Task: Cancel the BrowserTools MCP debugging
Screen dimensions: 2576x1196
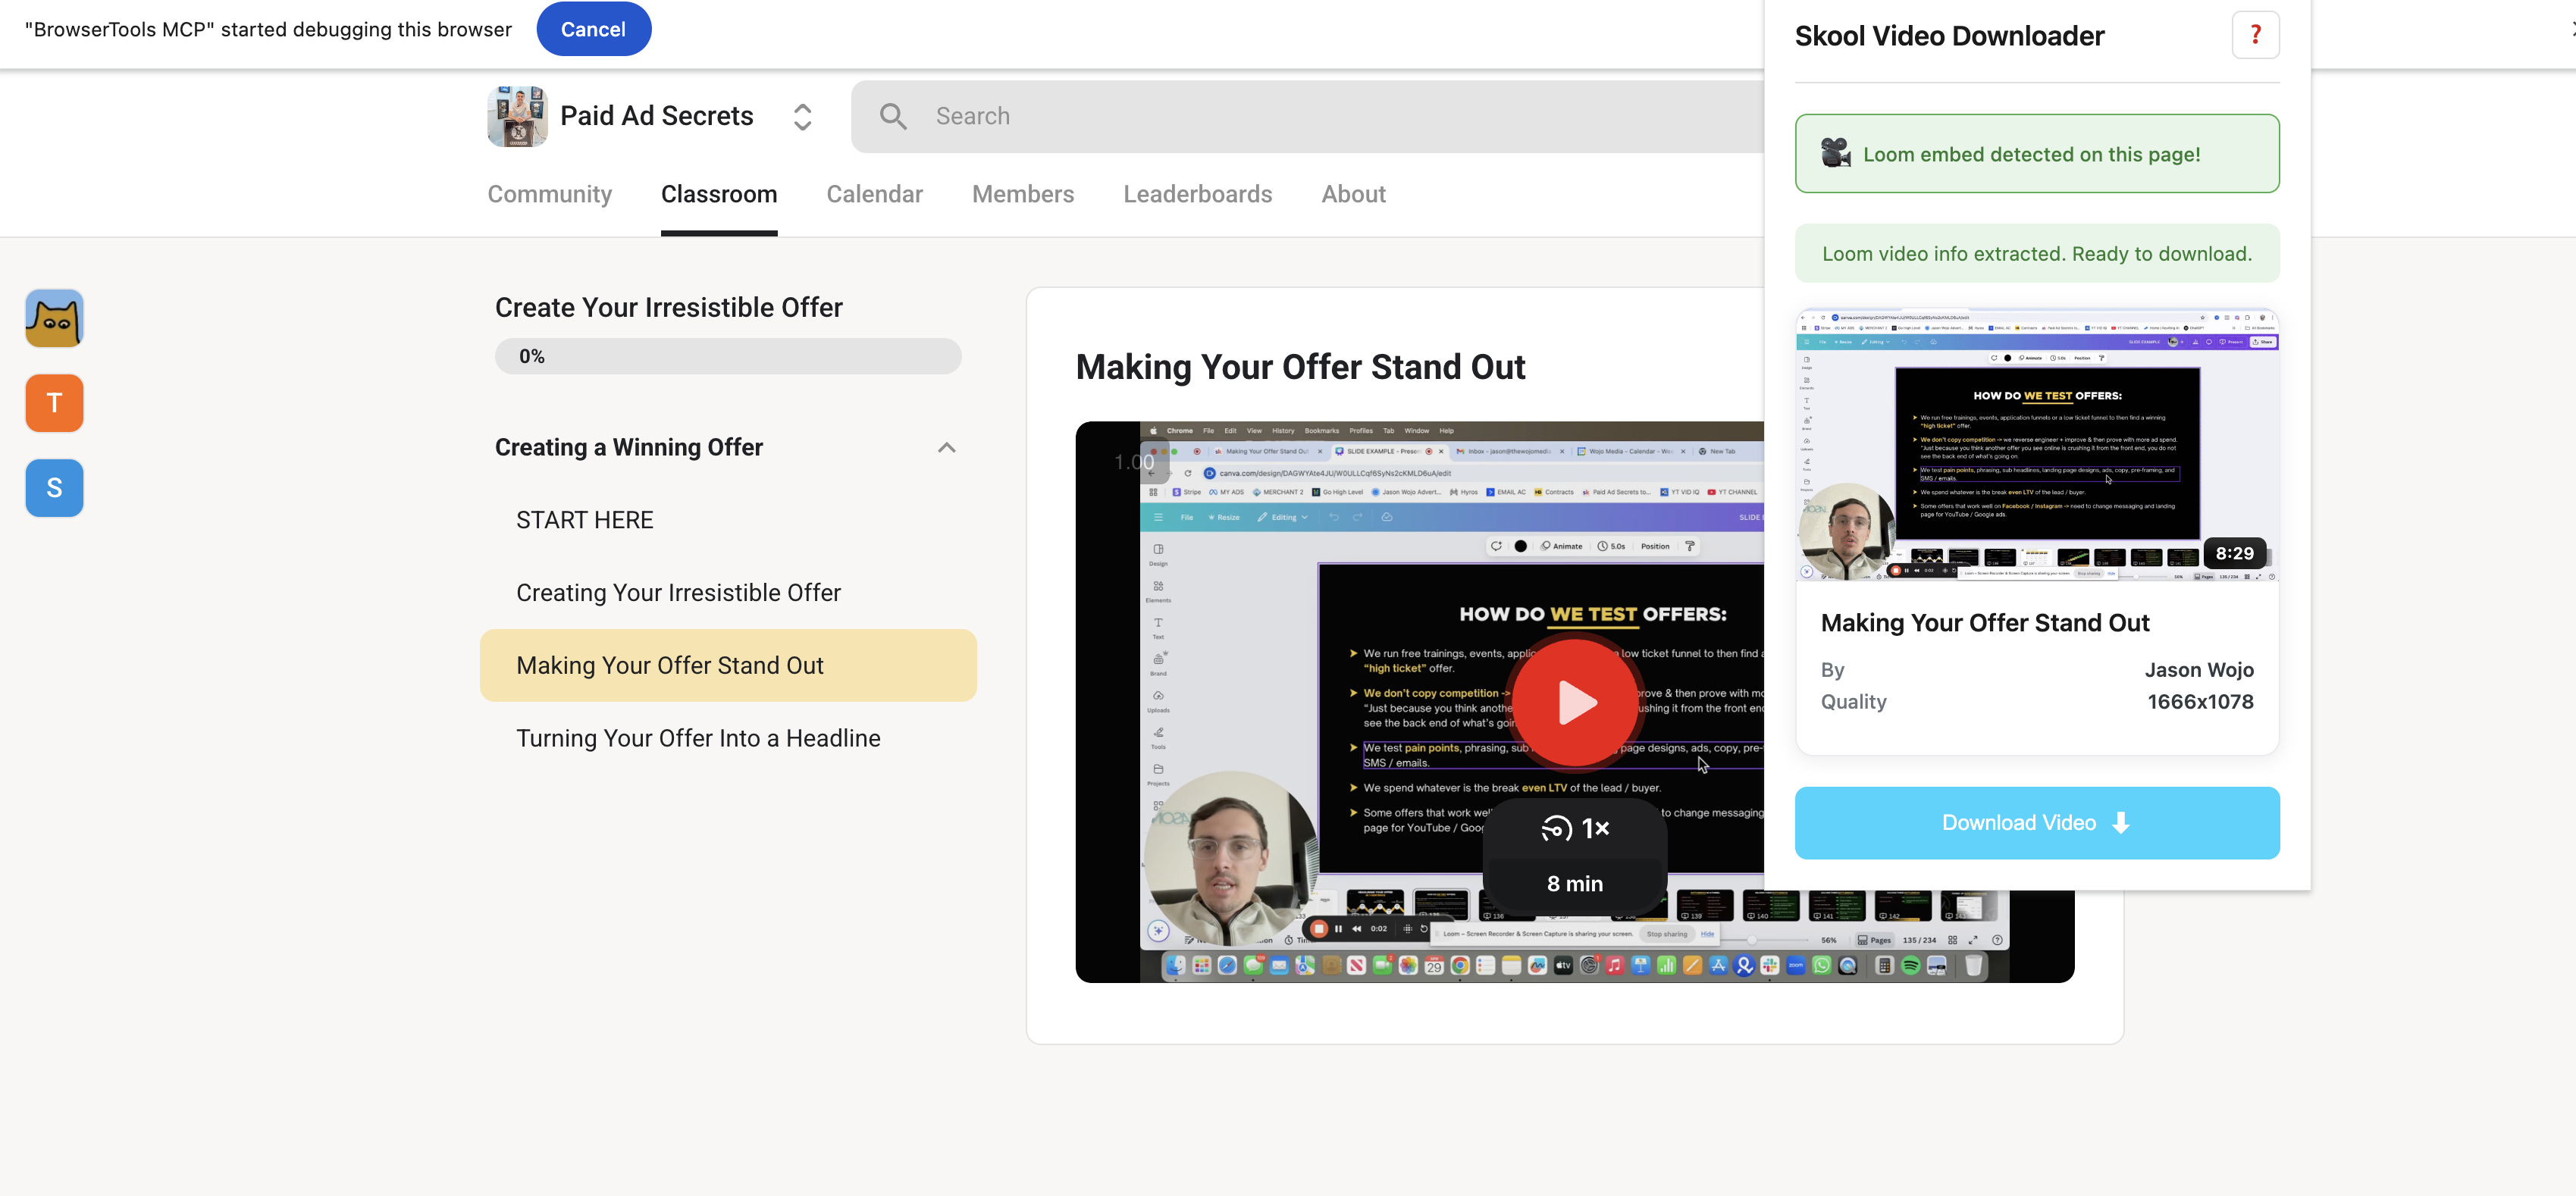Action: 593,29
